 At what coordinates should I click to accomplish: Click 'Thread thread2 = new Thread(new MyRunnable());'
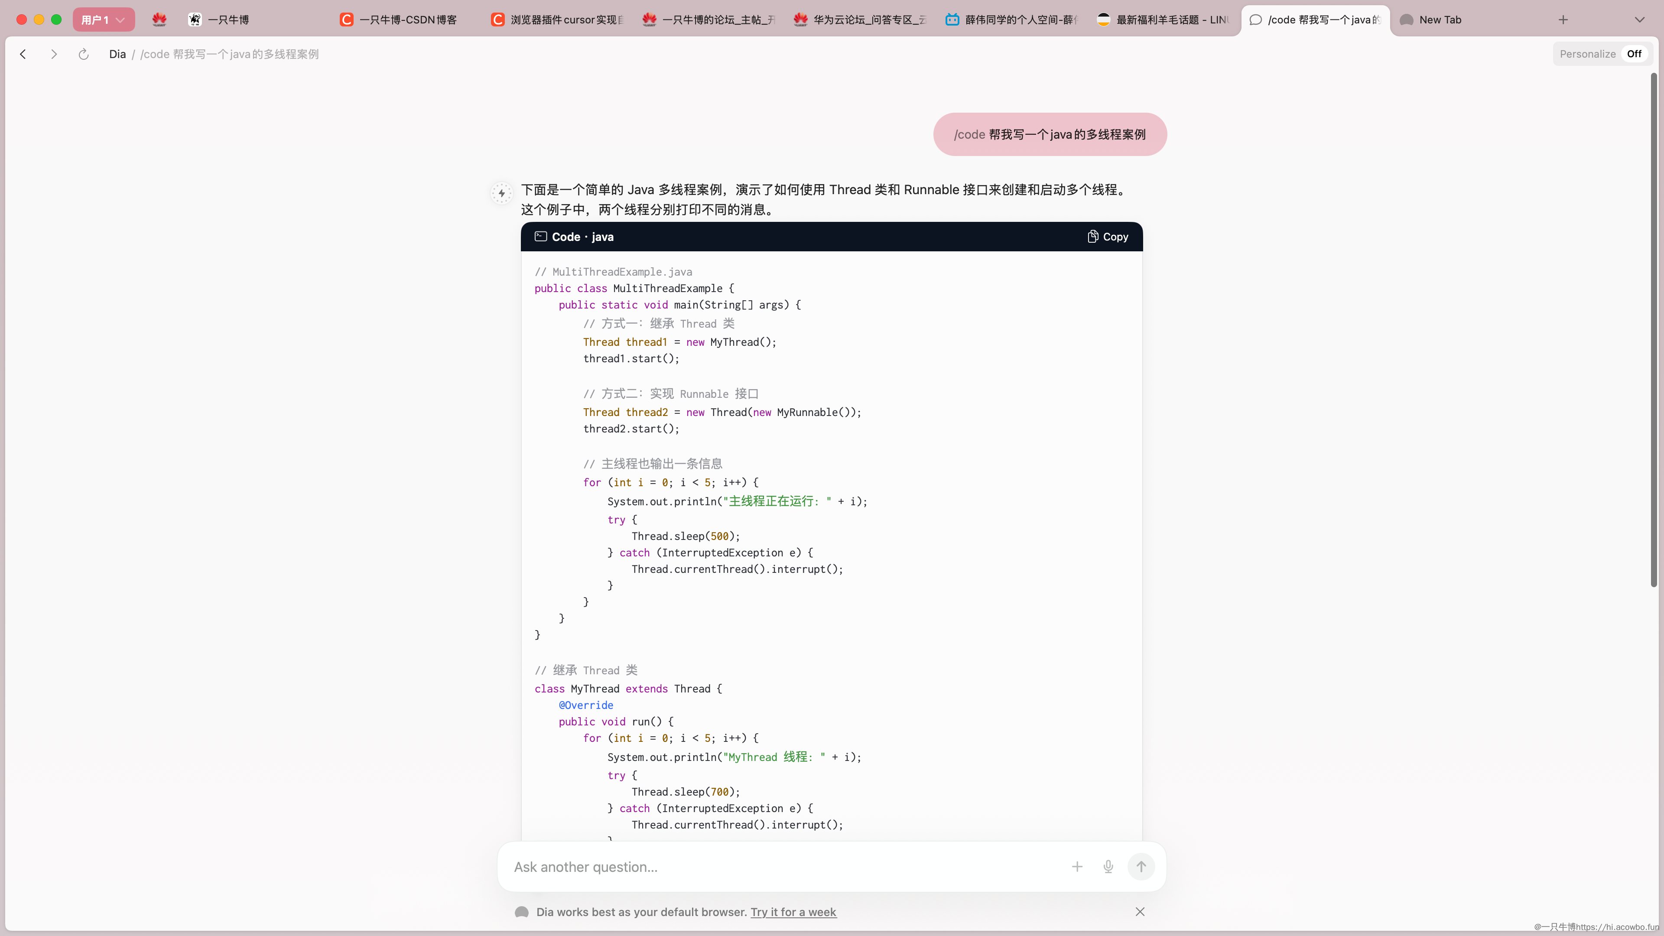click(722, 412)
